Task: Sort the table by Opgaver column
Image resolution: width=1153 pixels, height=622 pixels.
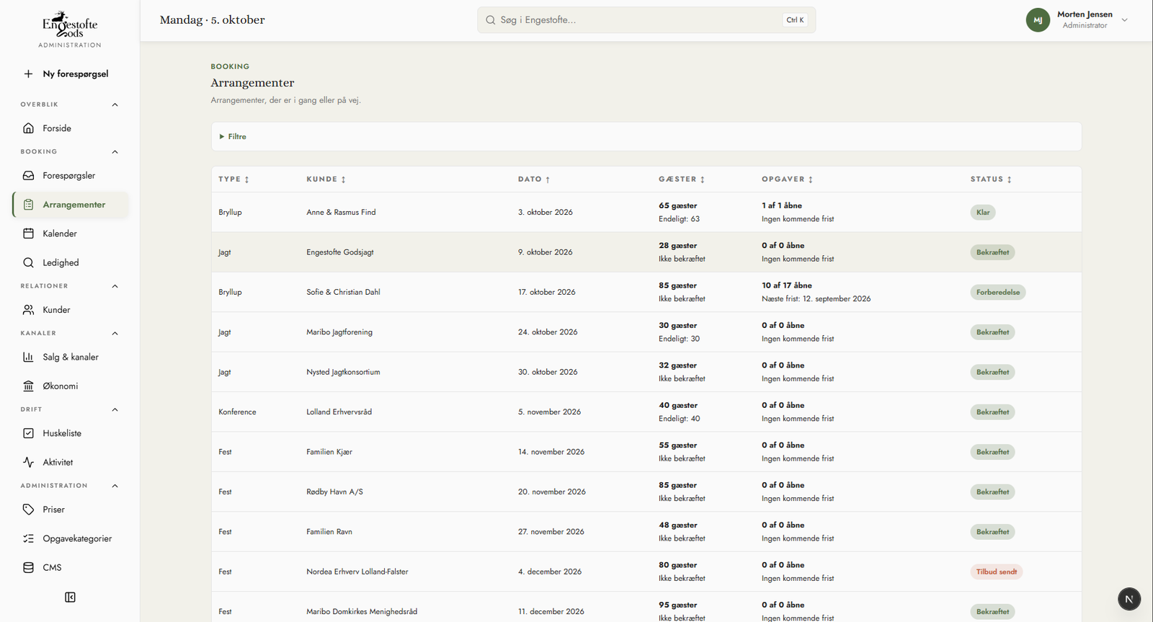Action: click(787, 179)
